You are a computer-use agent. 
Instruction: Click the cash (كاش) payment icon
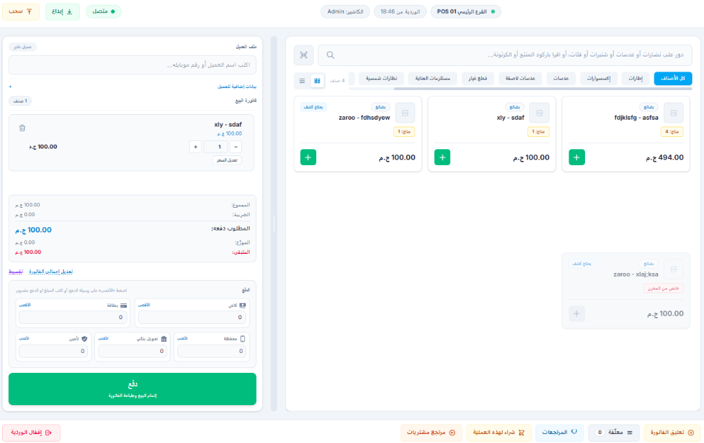pyautogui.click(x=243, y=305)
